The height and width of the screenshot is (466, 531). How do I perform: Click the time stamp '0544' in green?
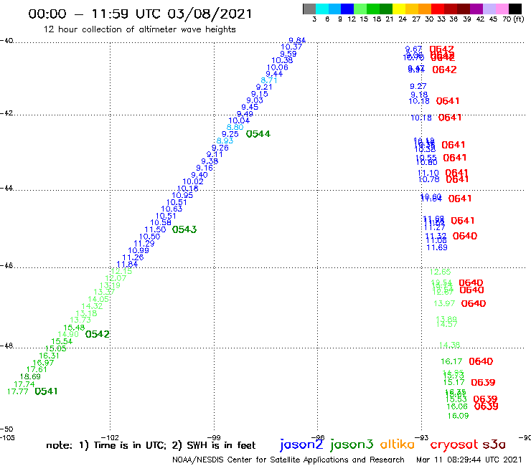[x=258, y=134]
